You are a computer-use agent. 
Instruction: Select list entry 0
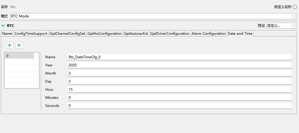pos(19,56)
